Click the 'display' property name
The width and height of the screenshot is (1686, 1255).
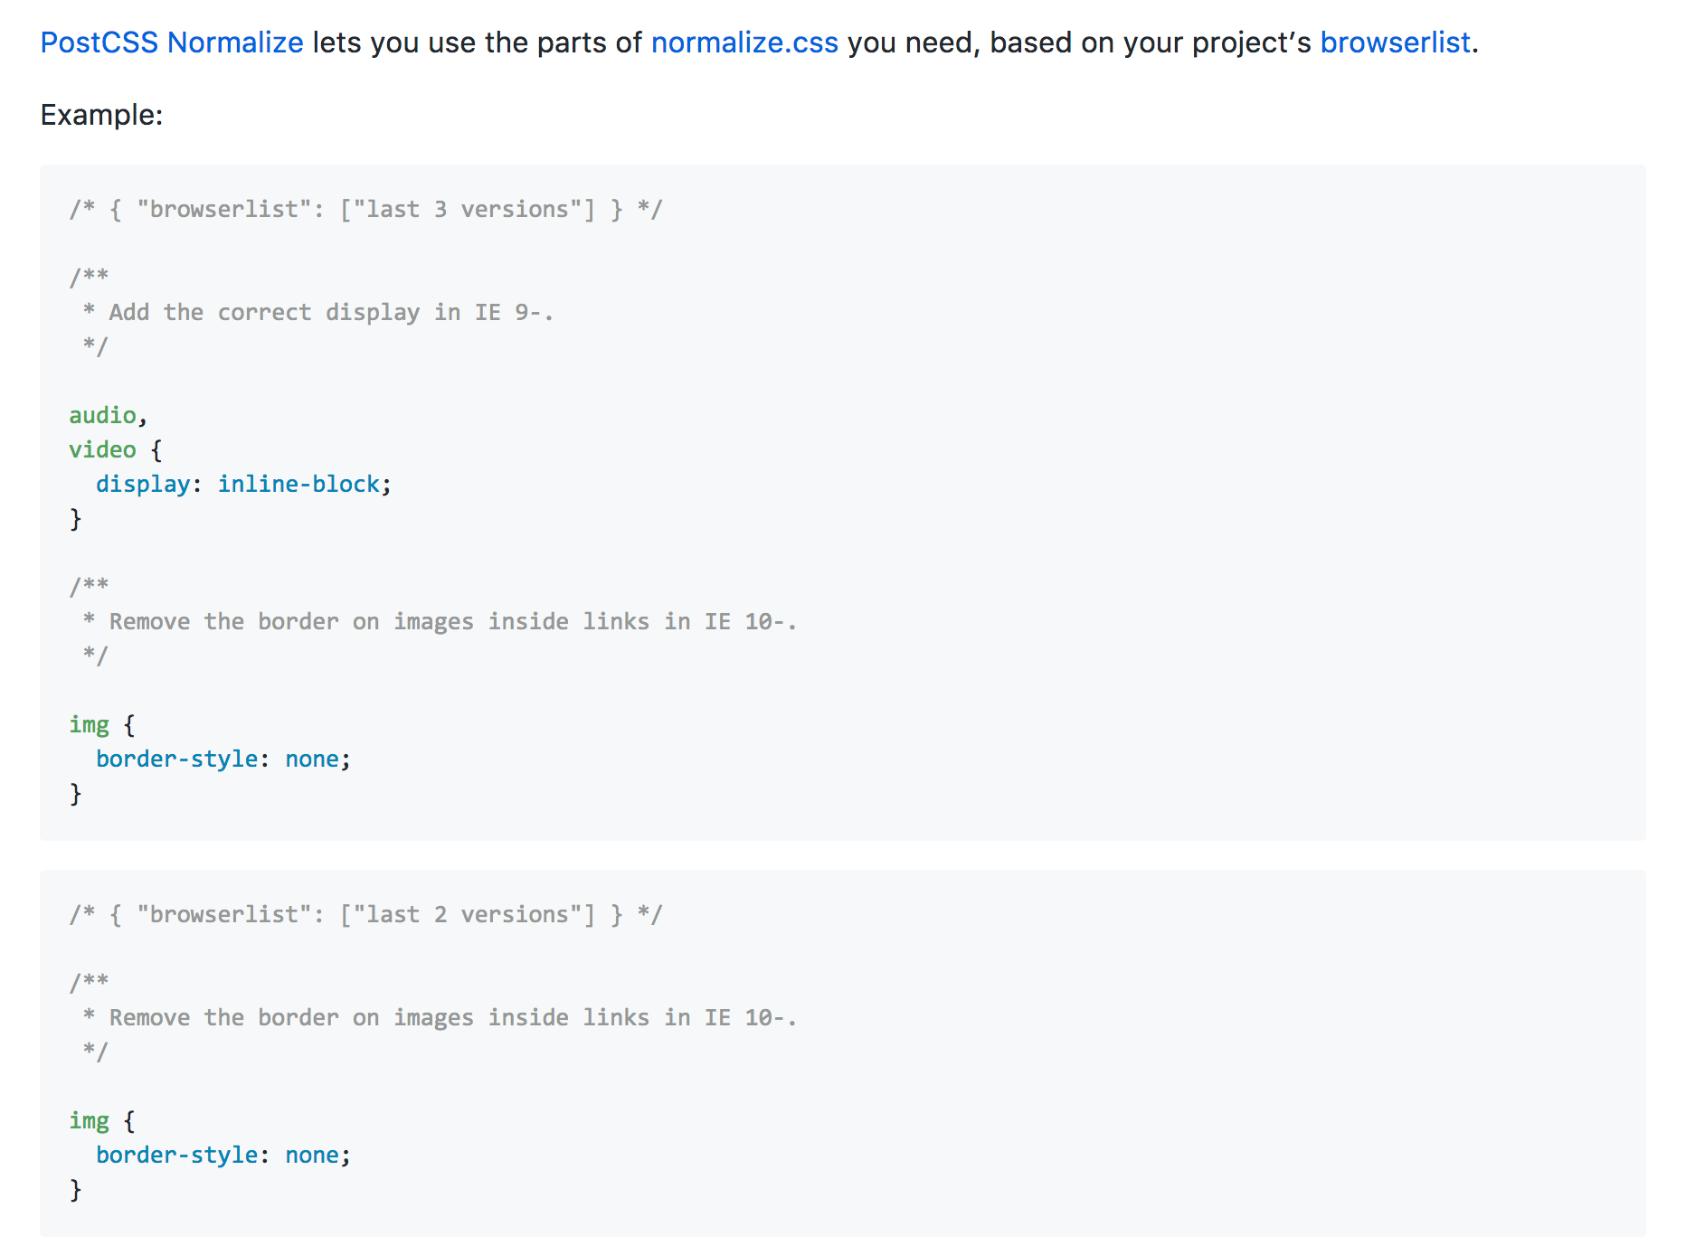(x=143, y=484)
